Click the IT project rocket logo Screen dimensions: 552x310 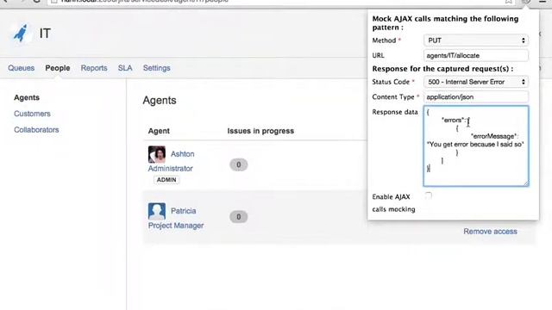(21, 34)
